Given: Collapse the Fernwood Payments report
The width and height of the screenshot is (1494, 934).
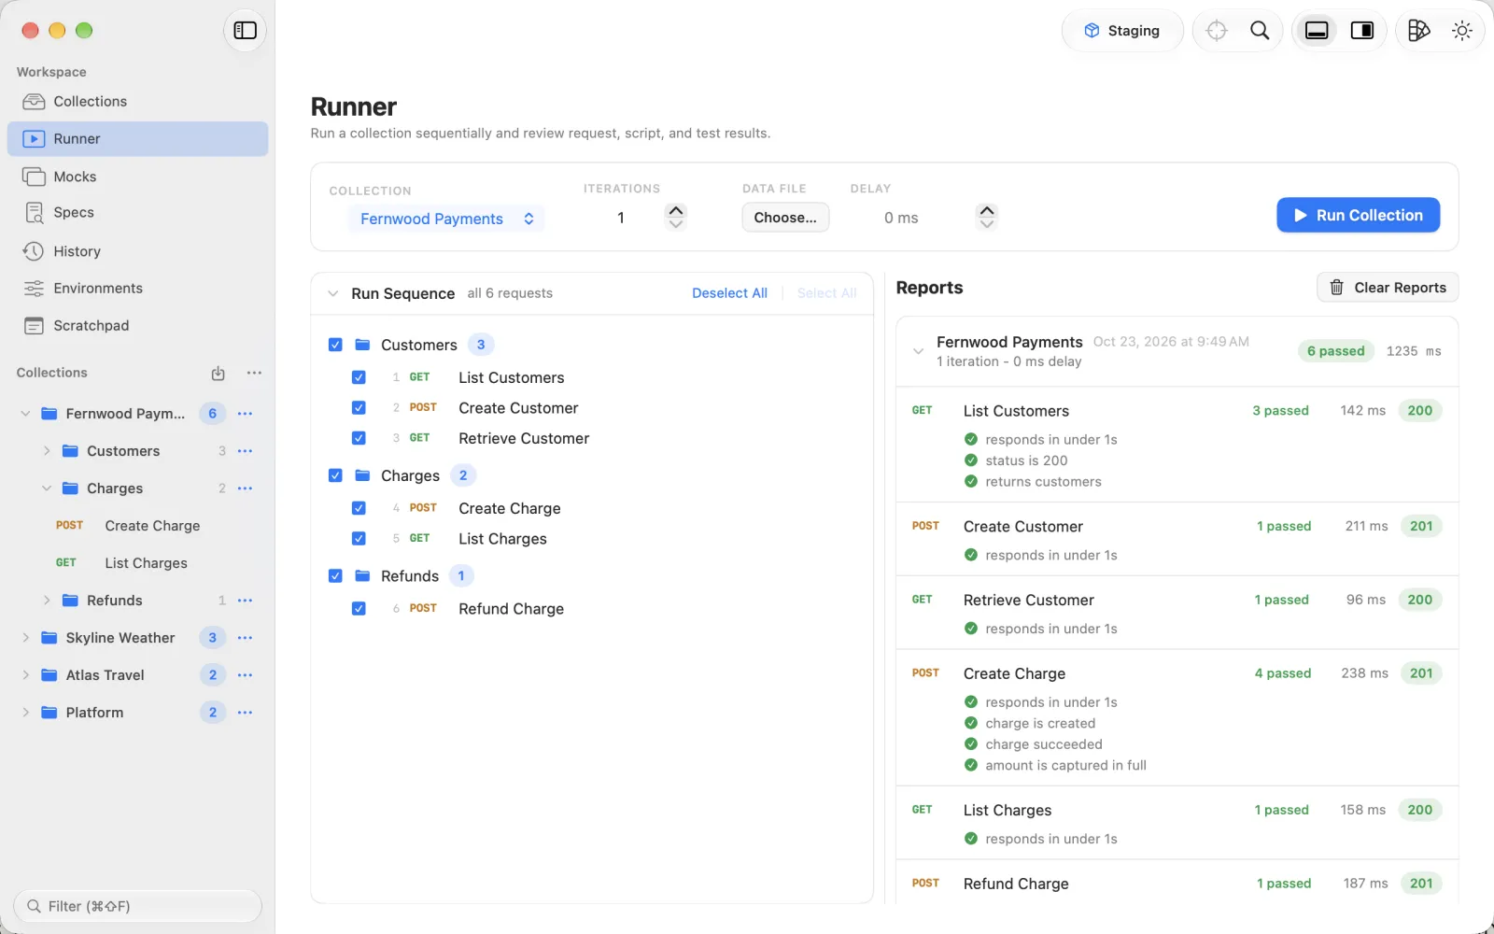Looking at the screenshot, I should [918, 351].
